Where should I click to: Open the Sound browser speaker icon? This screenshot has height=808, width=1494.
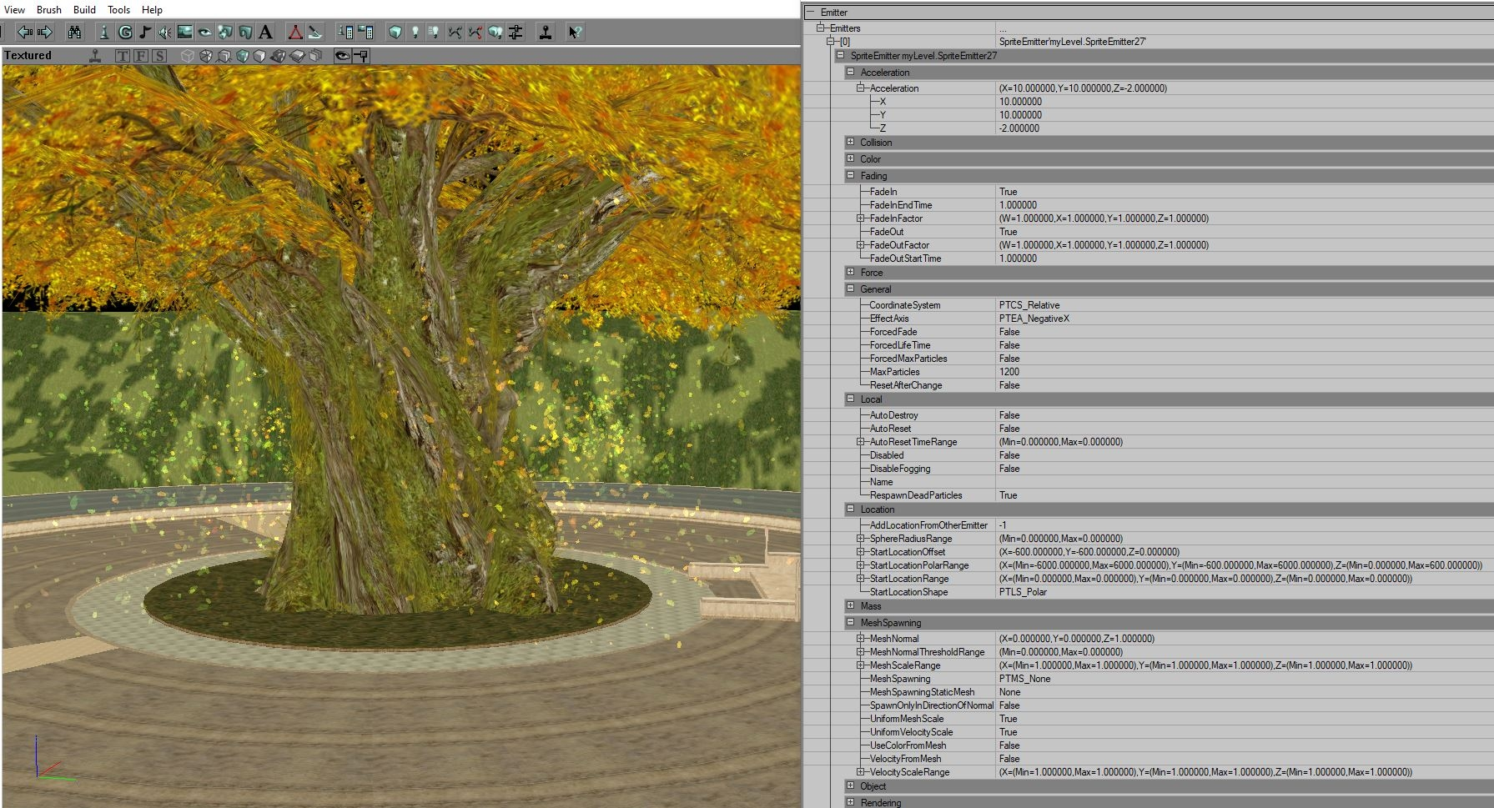tap(165, 33)
